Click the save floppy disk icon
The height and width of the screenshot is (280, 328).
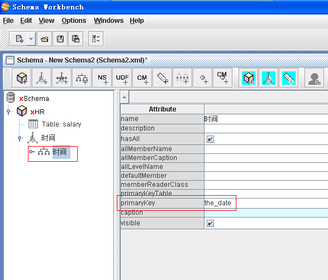60,39
